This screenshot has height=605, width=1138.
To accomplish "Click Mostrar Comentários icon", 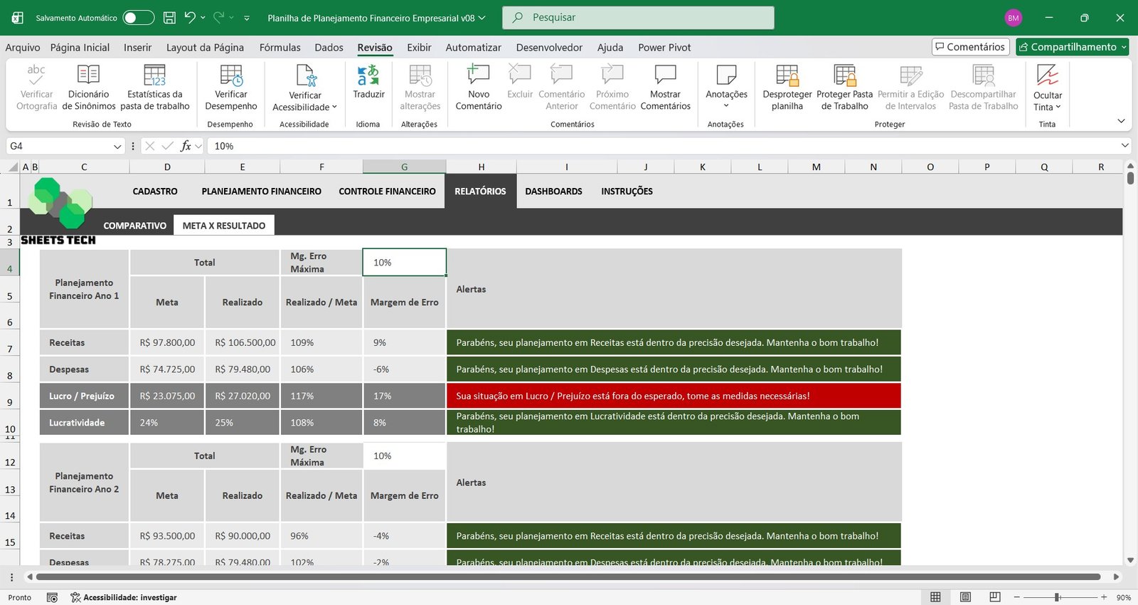I will tap(665, 87).
